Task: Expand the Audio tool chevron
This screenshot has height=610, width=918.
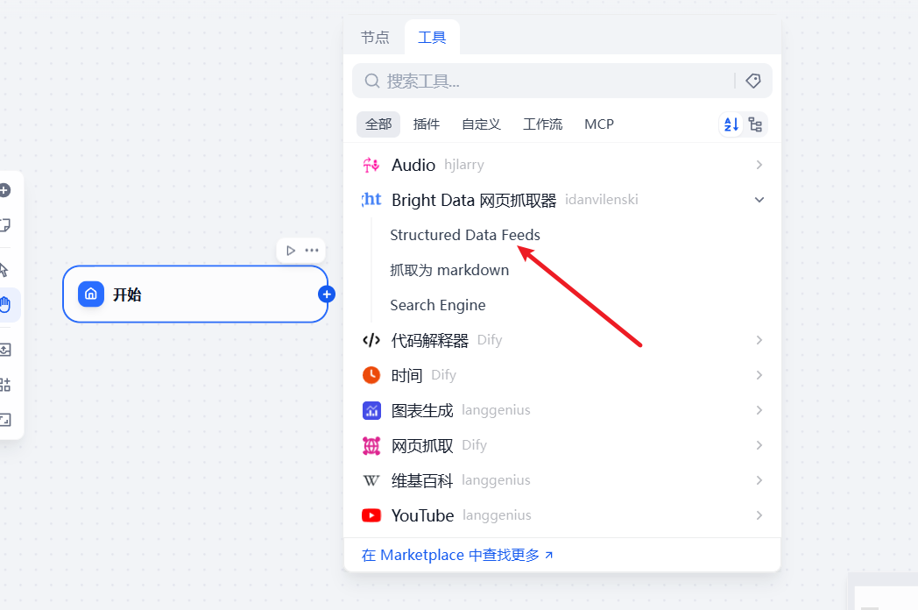Action: (x=759, y=166)
